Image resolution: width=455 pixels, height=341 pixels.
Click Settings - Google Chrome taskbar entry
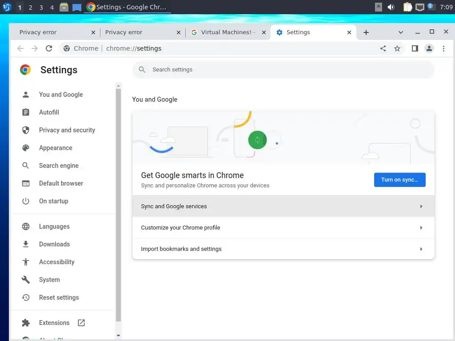point(128,7)
